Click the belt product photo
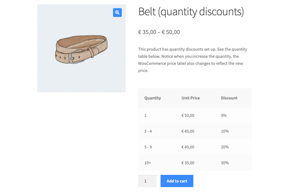 (81, 48)
